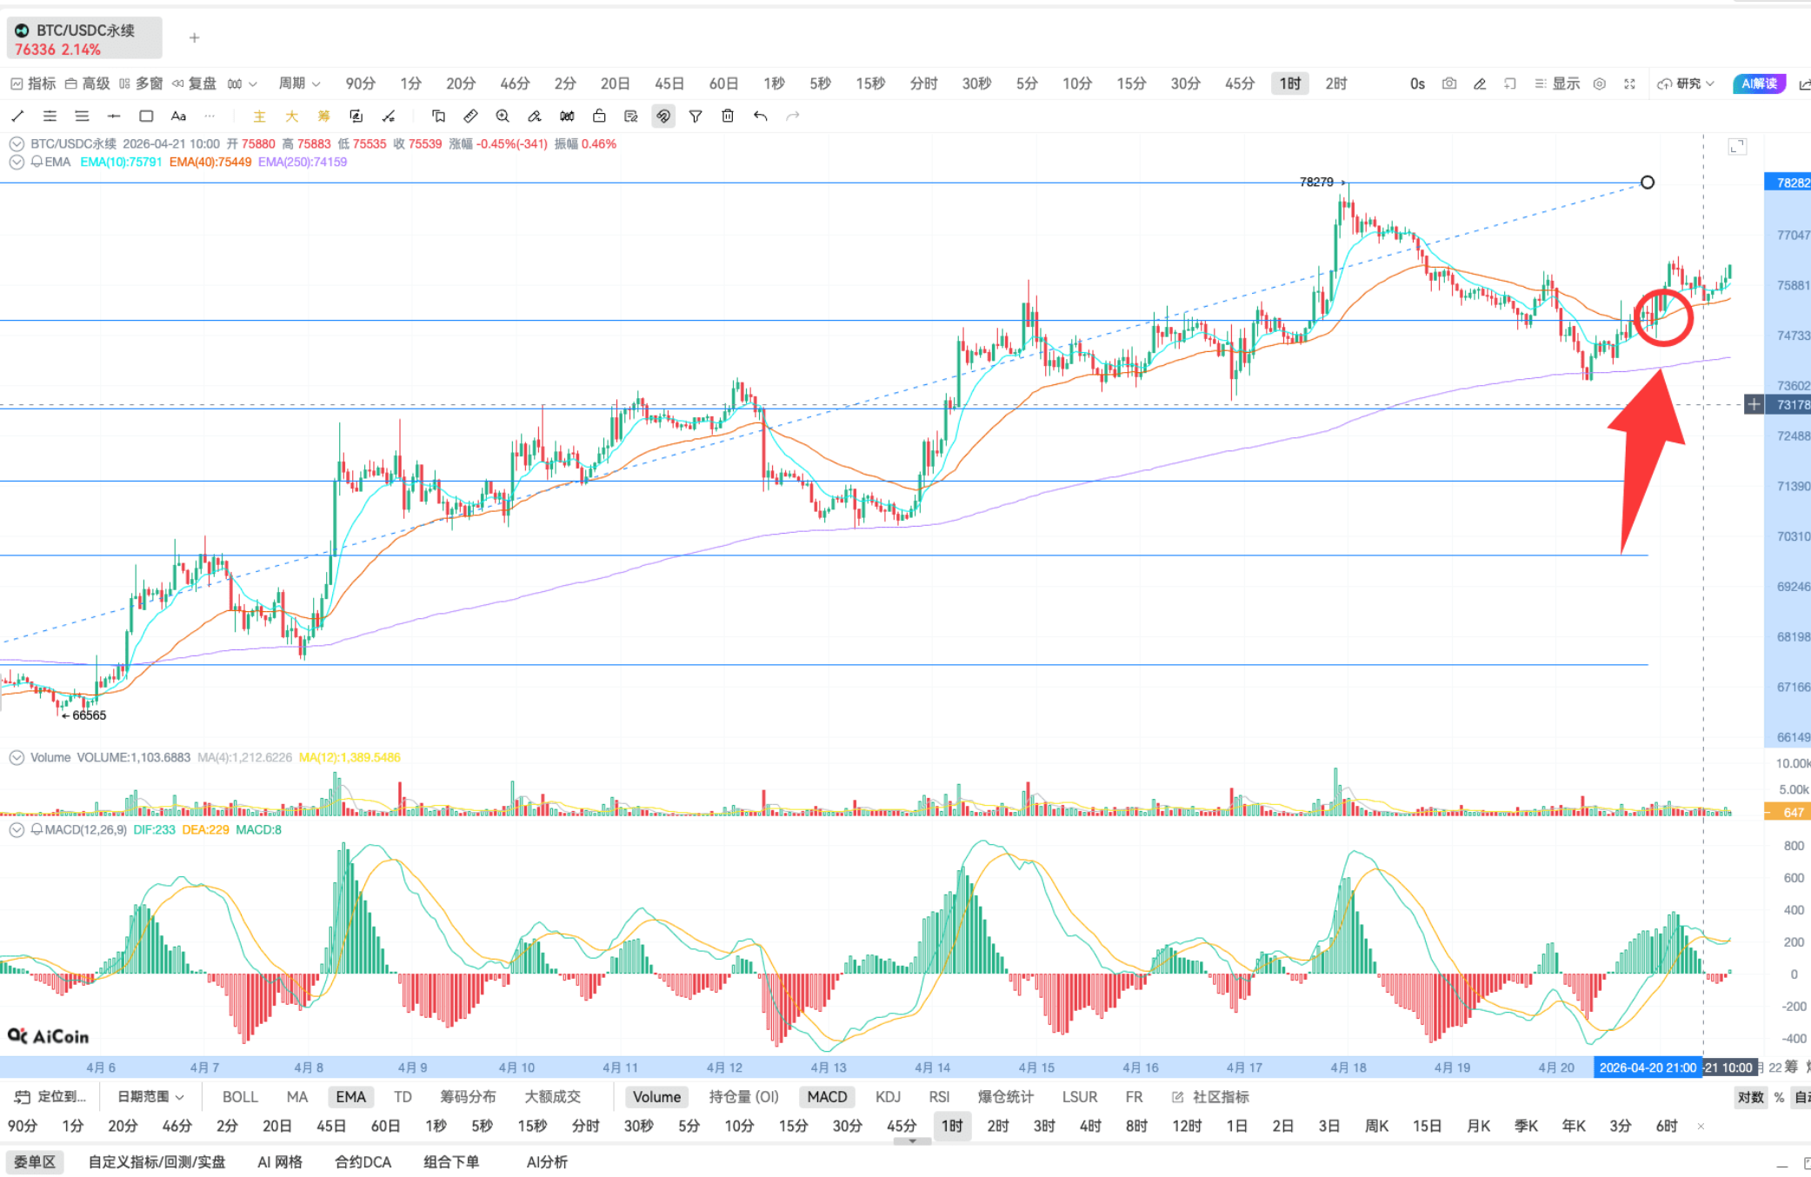
Task: Click the undo arrow in the drawing toolbar
Action: pos(760,116)
